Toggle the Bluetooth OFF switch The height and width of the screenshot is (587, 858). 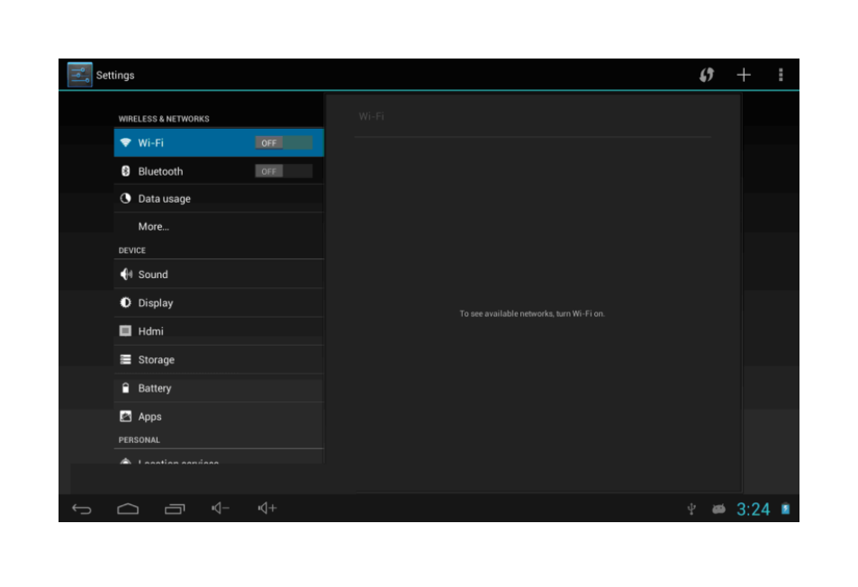pyautogui.click(x=284, y=171)
